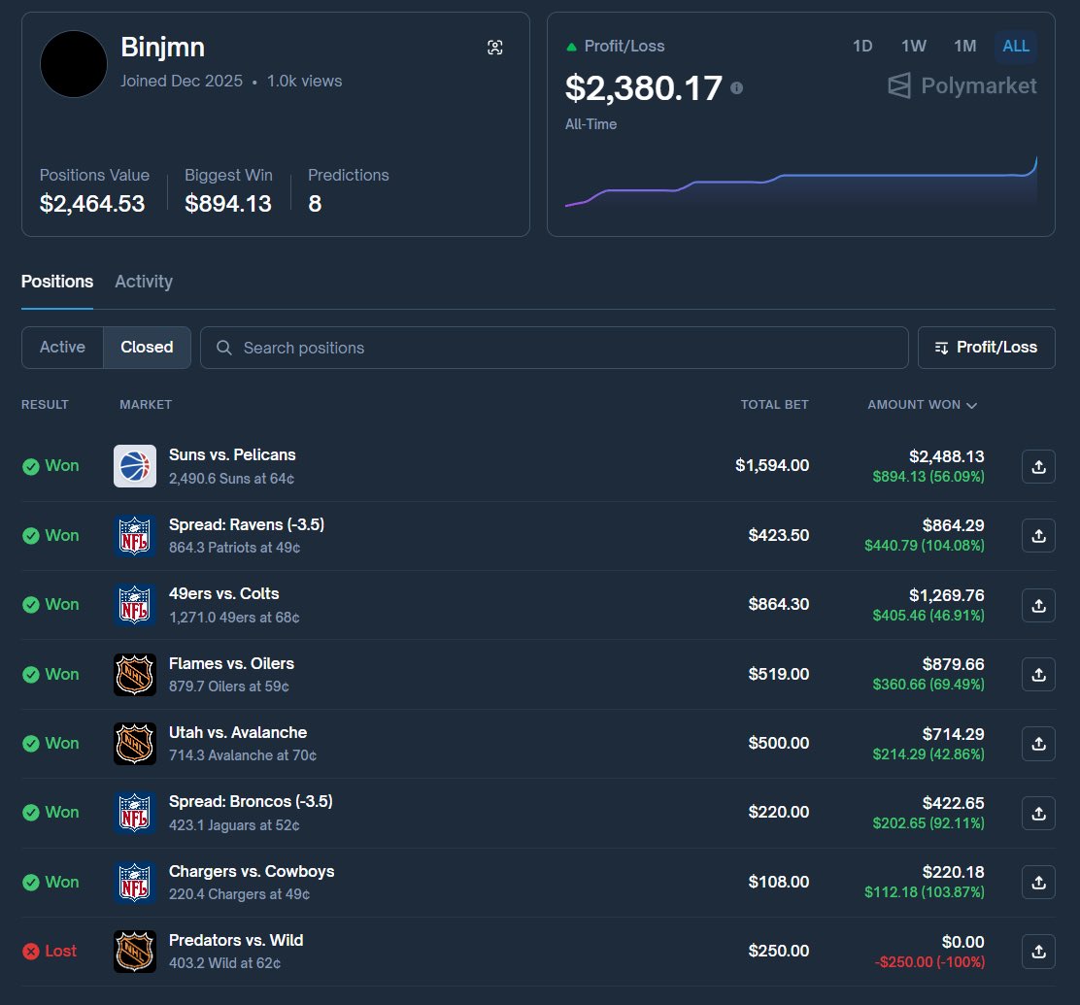
Task: Click the Profit/Loss info icon
Action: click(736, 88)
